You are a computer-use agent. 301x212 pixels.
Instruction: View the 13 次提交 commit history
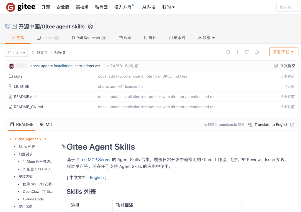[285, 66]
